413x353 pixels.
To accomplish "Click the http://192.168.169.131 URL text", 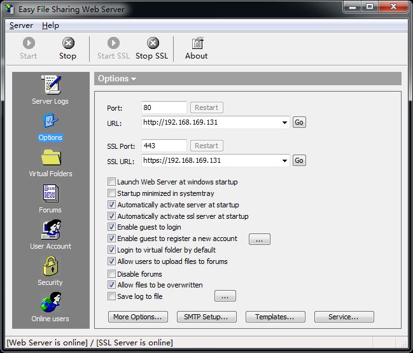I will (181, 122).
